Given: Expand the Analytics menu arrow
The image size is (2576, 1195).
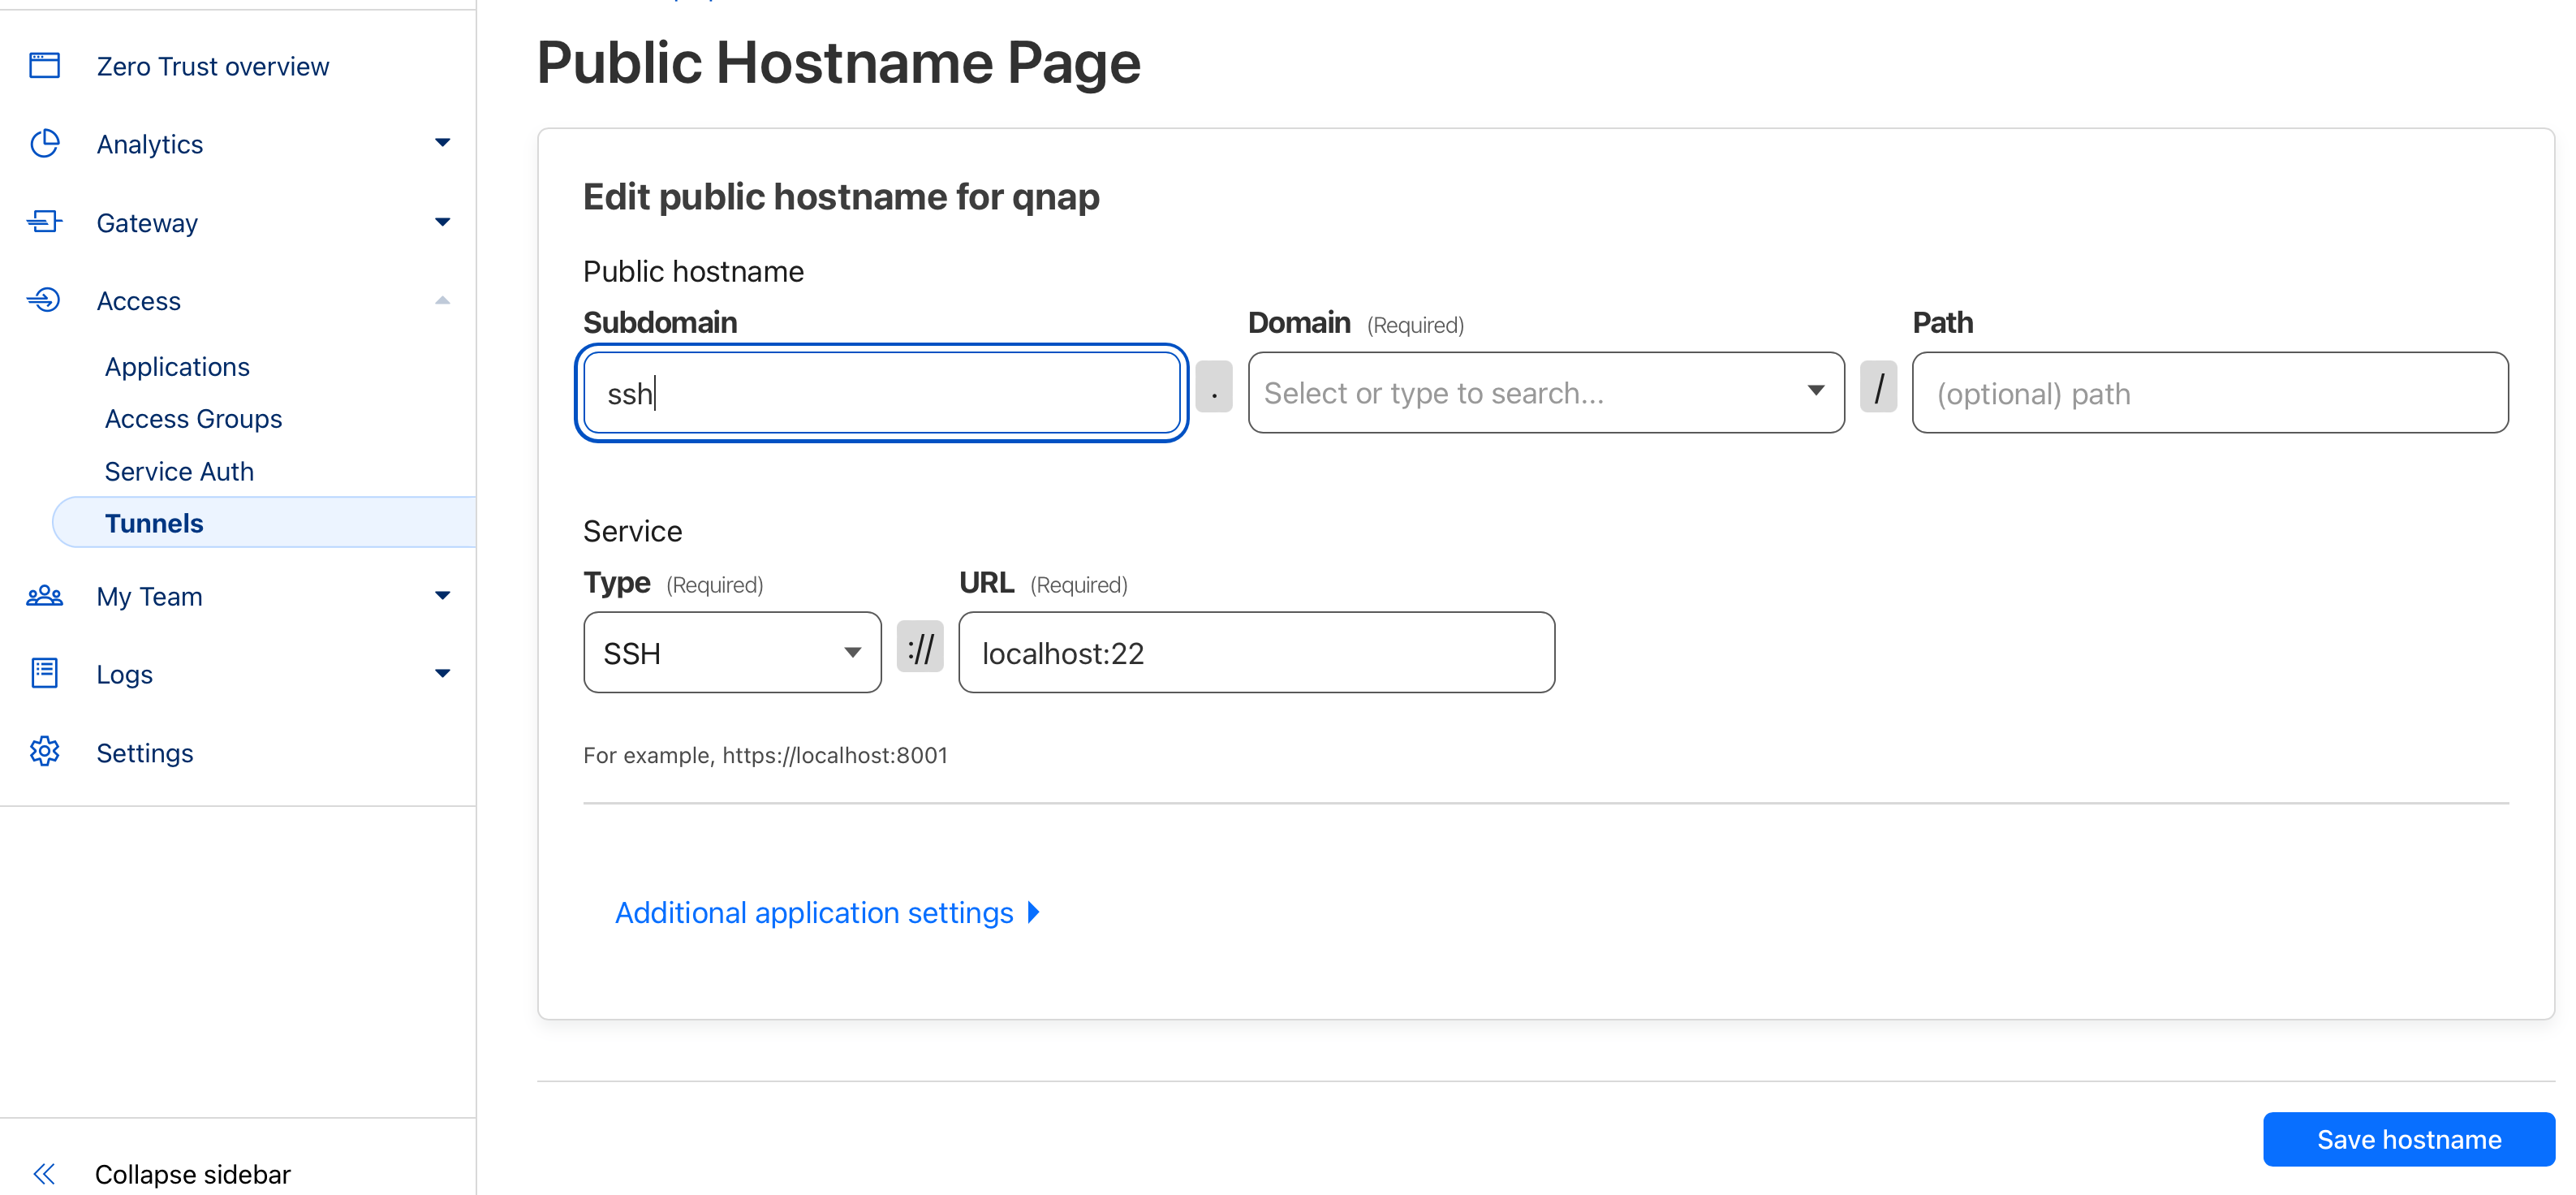Looking at the screenshot, I should click(x=442, y=143).
